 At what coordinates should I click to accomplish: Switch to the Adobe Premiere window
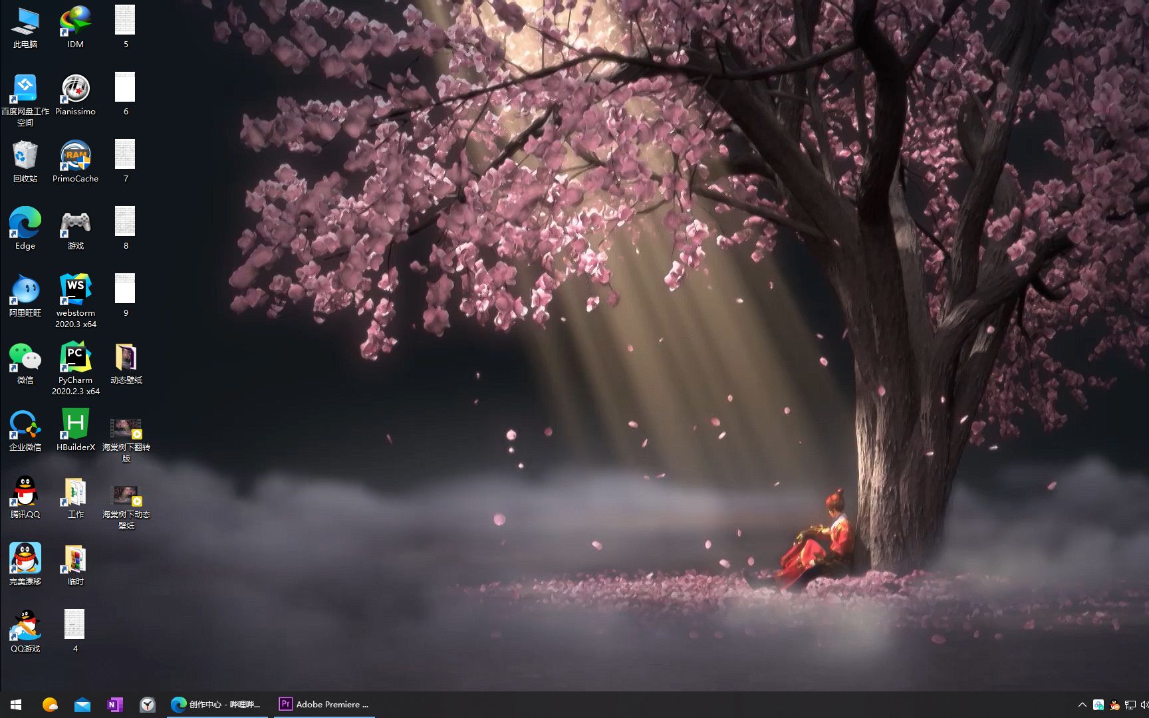tap(324, 705)
